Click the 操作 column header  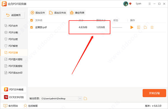coord(132,20)
